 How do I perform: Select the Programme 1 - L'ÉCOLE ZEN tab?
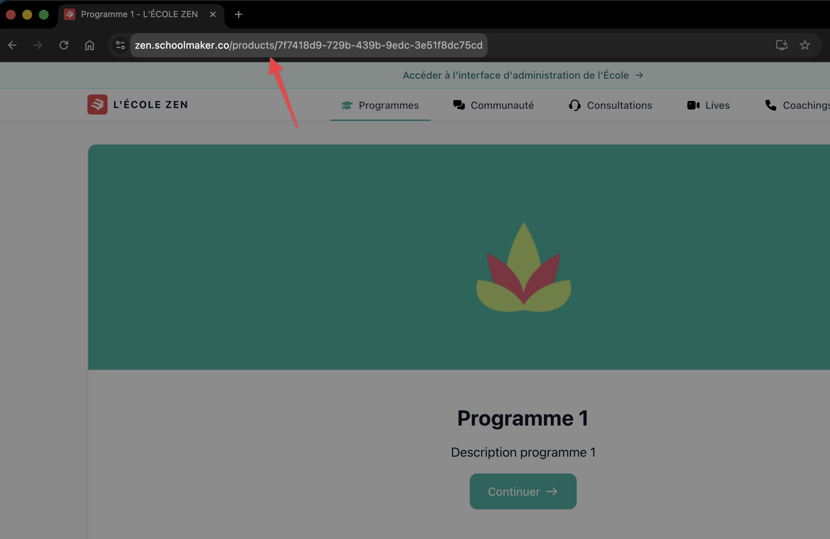[x=139, y=14]
